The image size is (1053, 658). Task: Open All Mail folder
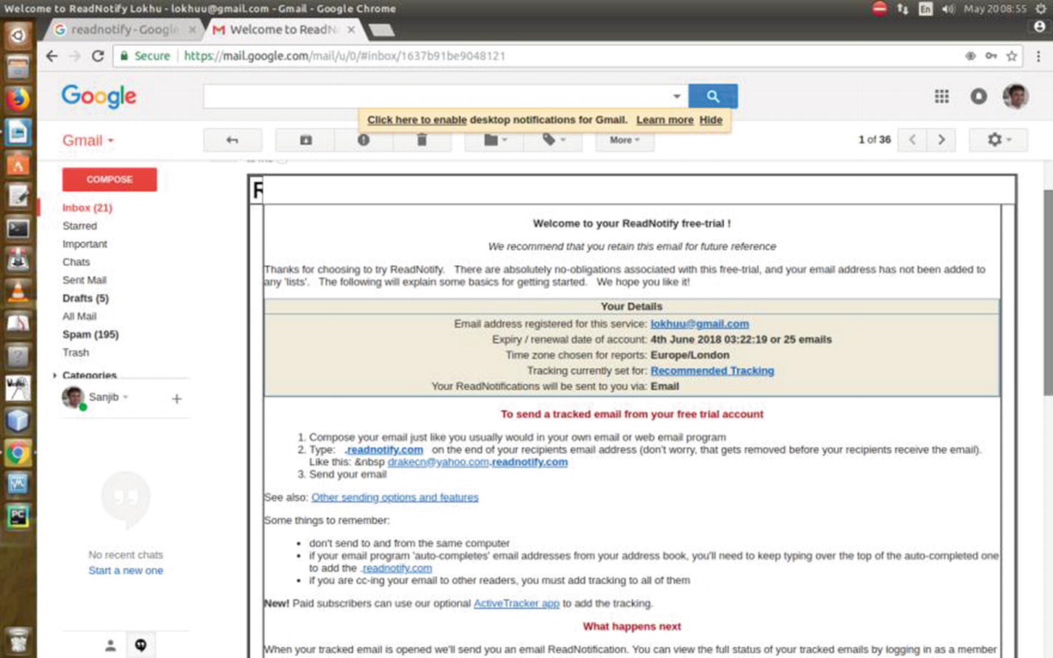79,317
